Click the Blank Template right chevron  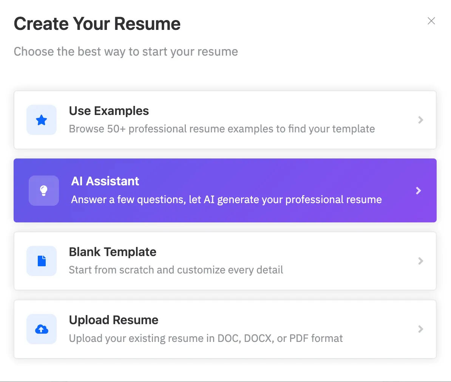[x=420, y=261]
